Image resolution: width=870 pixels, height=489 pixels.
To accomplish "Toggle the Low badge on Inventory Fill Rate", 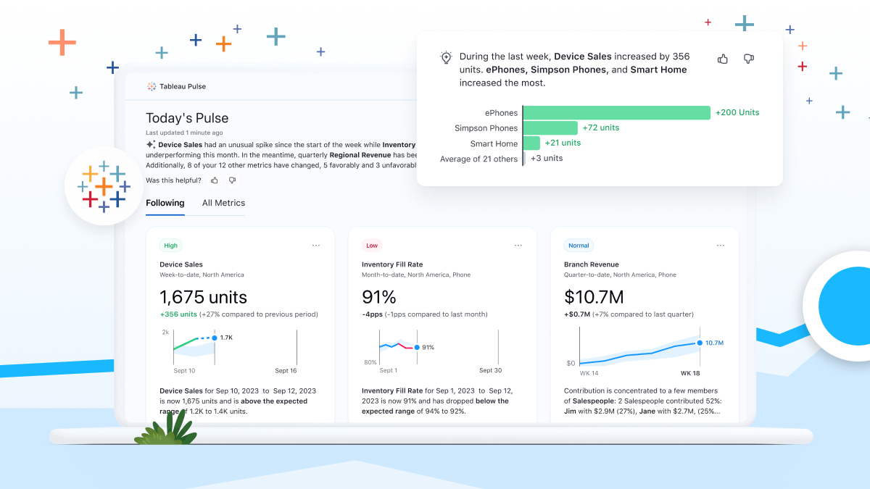I will [x=372, y=246].
